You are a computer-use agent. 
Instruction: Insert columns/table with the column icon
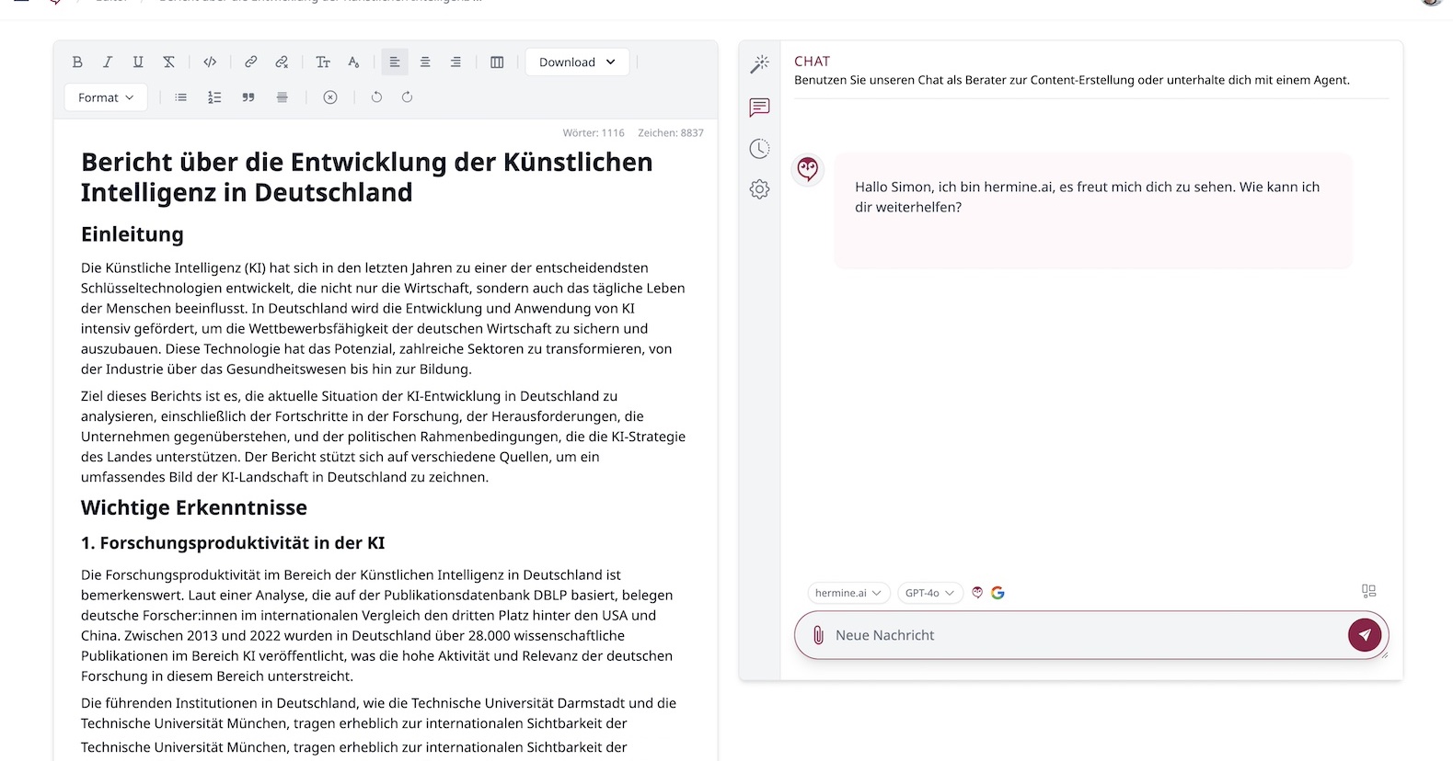coord(497,62)
